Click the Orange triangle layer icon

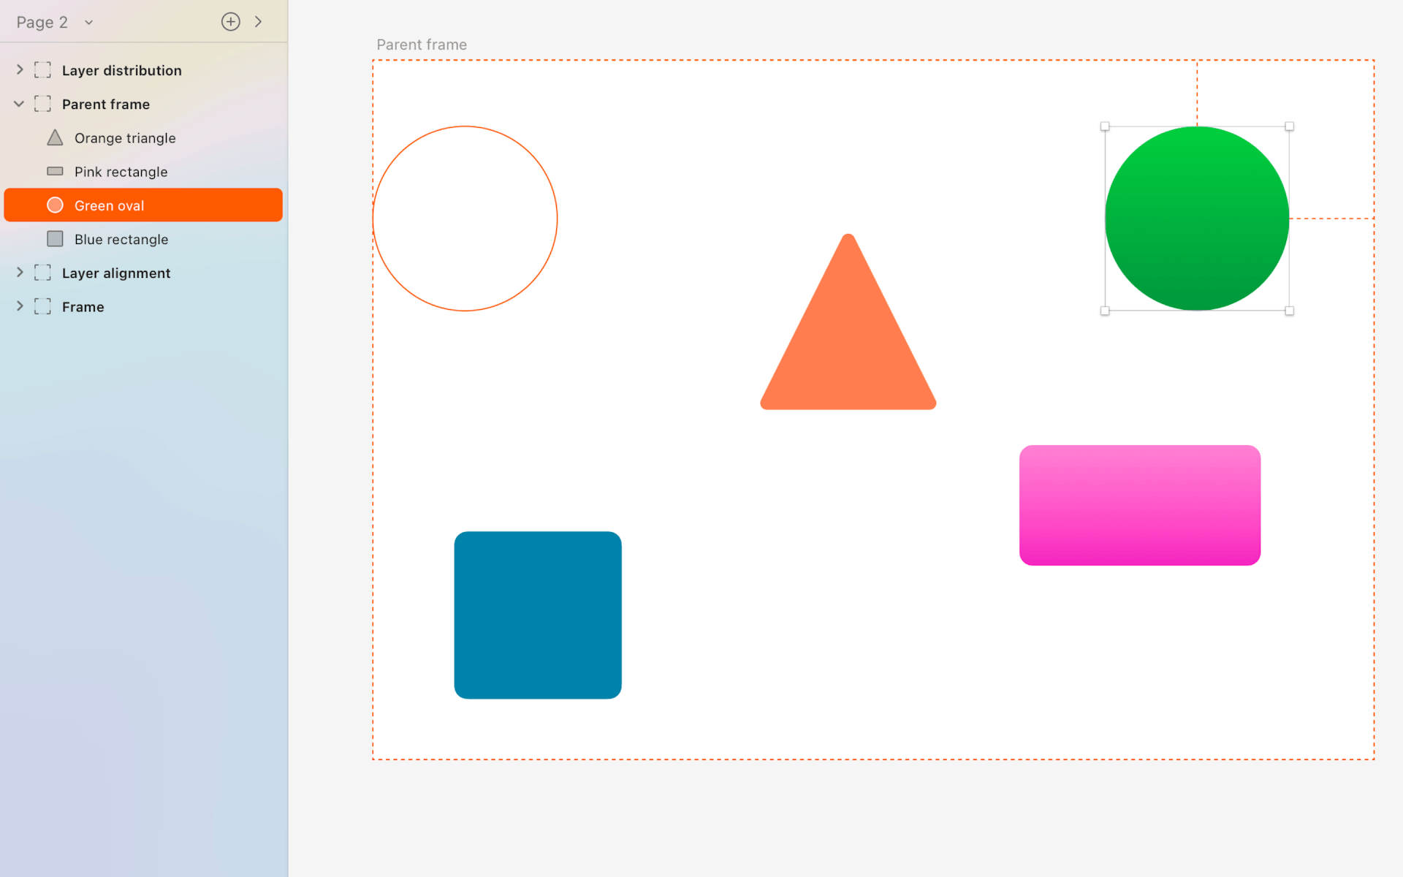point(55,138)
